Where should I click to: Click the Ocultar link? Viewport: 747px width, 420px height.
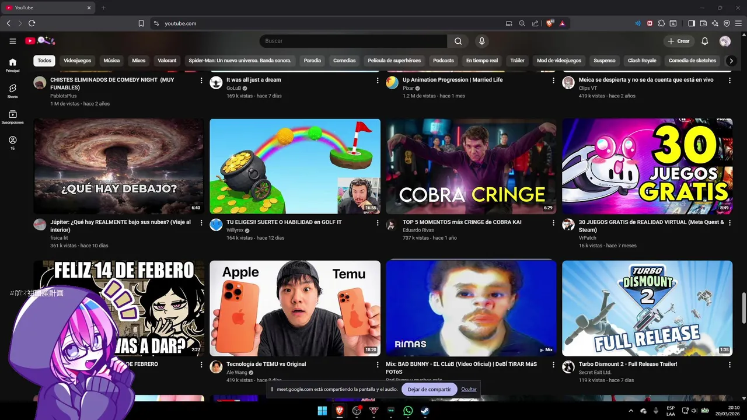tap(469, 389)
